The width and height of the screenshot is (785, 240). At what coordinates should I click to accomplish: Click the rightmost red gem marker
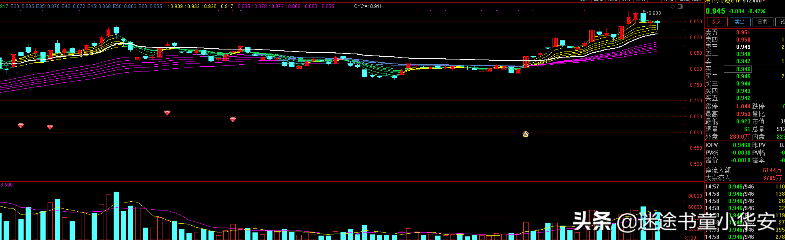(x=233, y=119)
